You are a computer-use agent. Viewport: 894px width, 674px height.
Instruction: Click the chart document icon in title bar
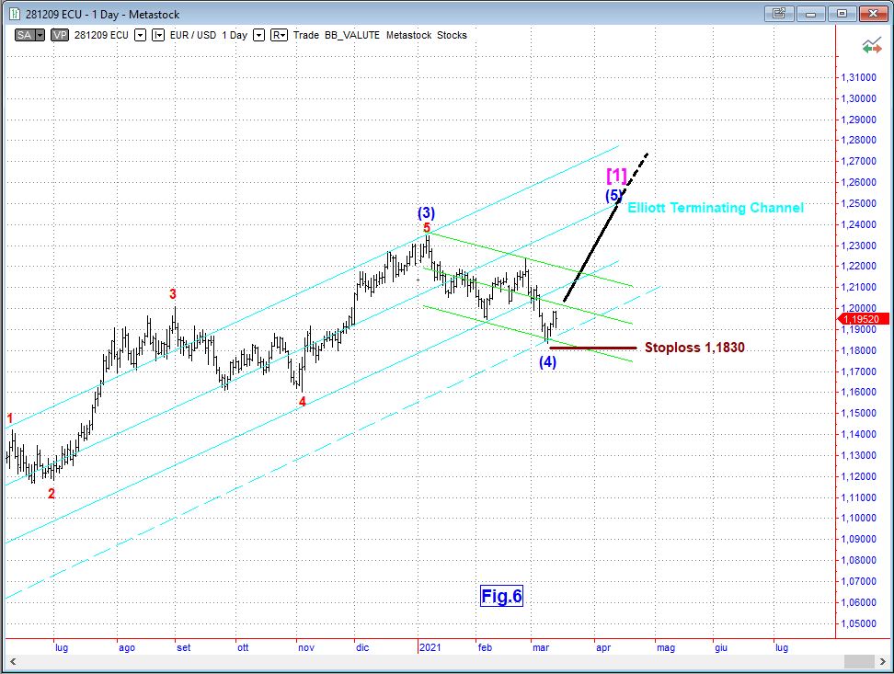point(13,14)
